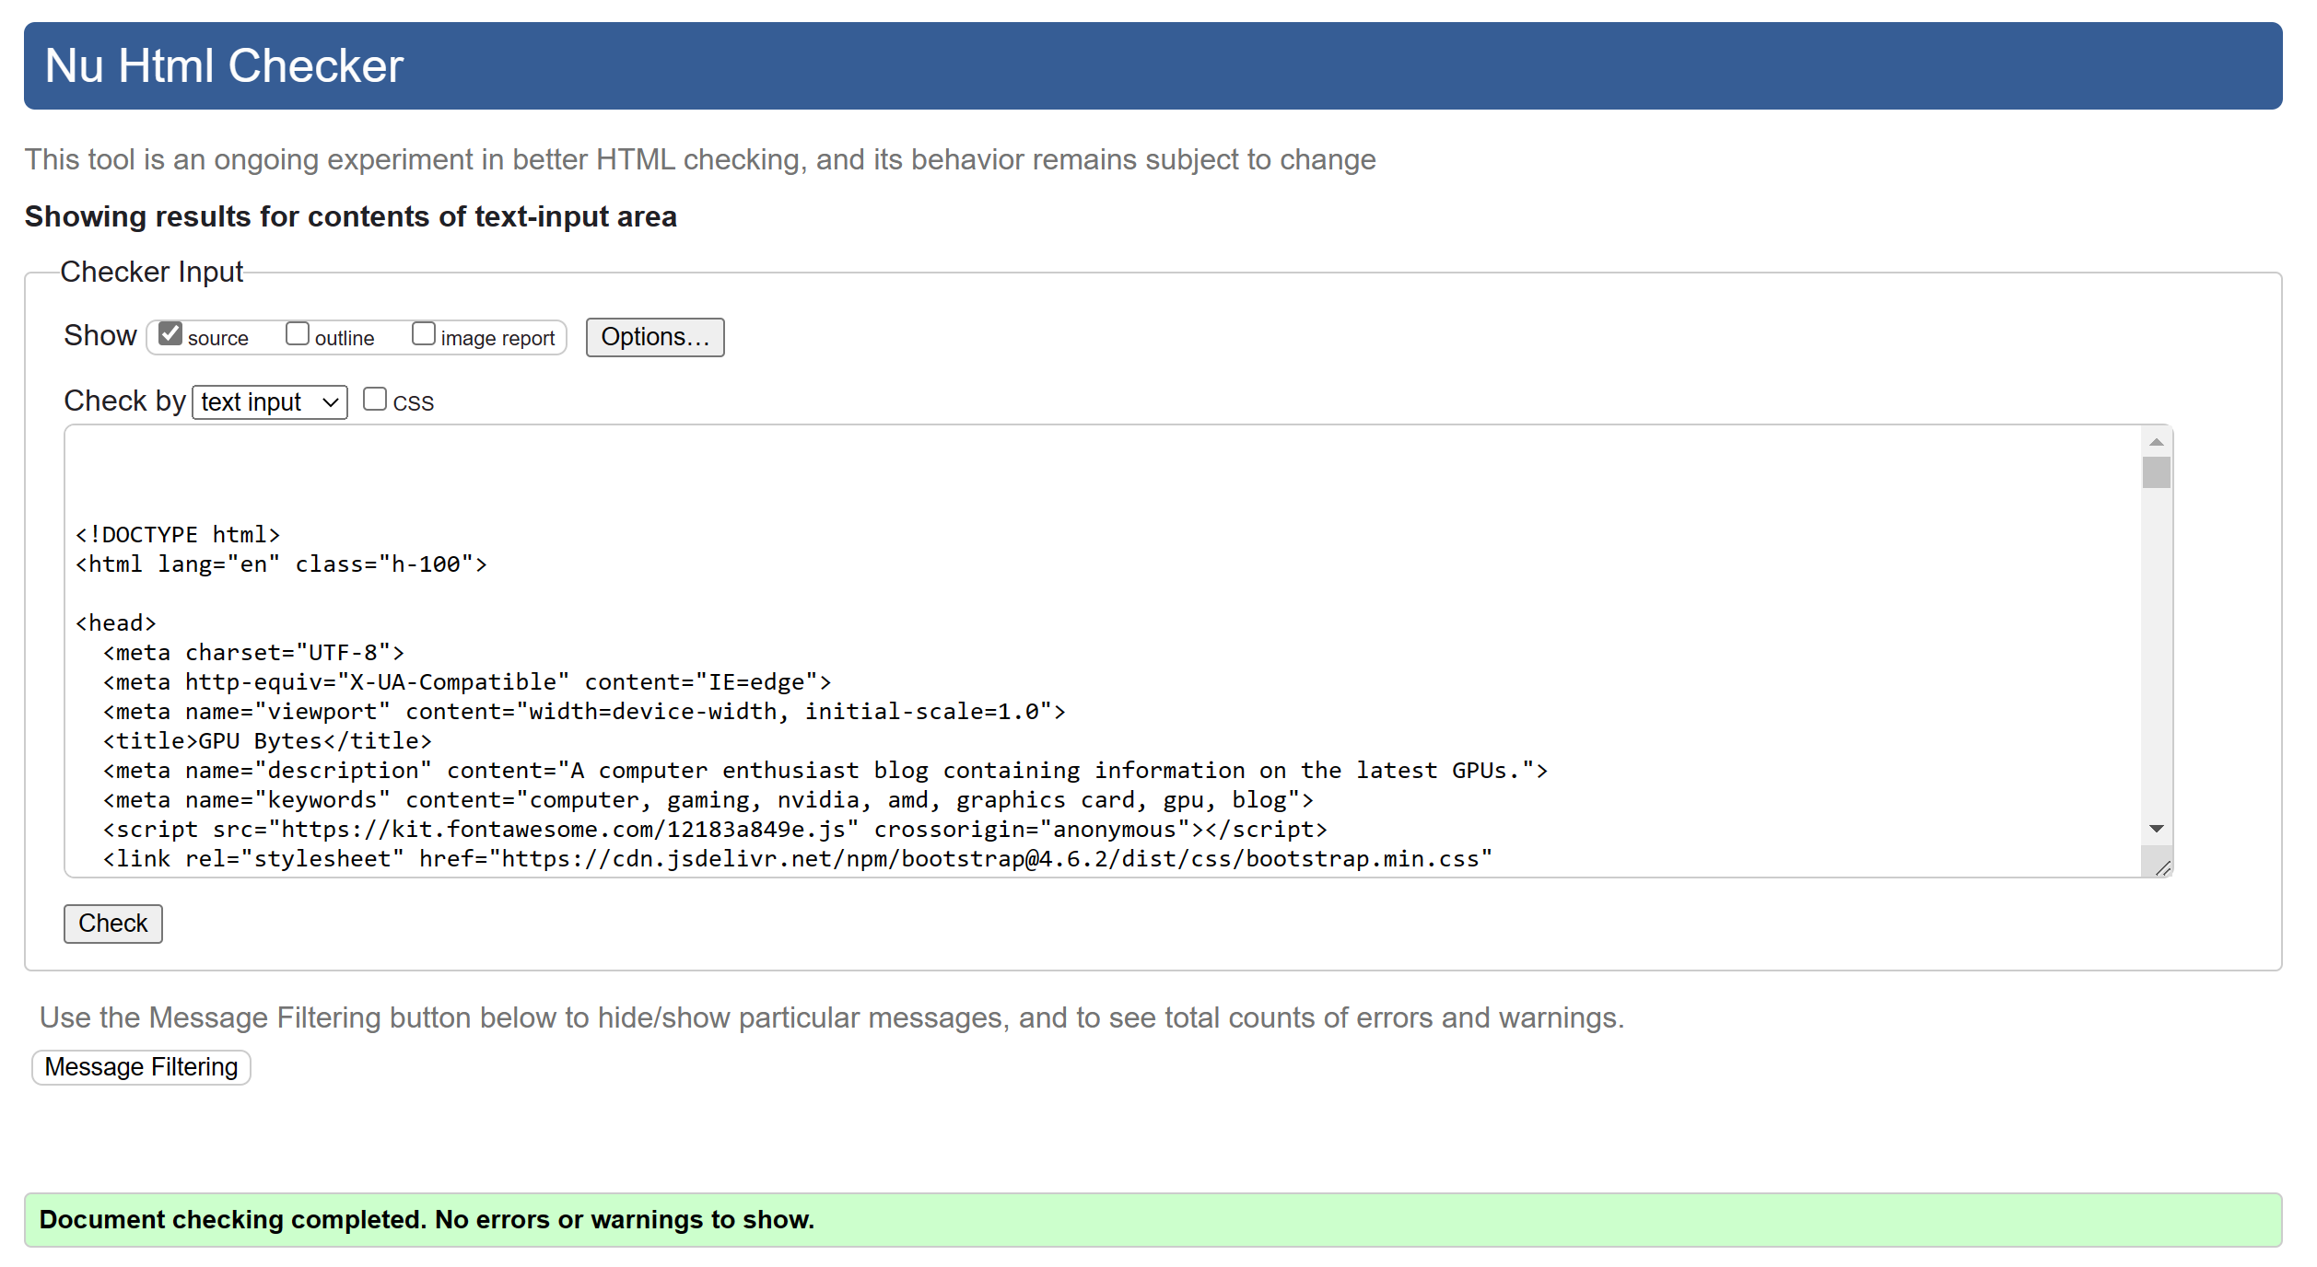Viewport: 2317px width, 1267px height.
Task: Open the Options… button
Action: coord(654,337)
